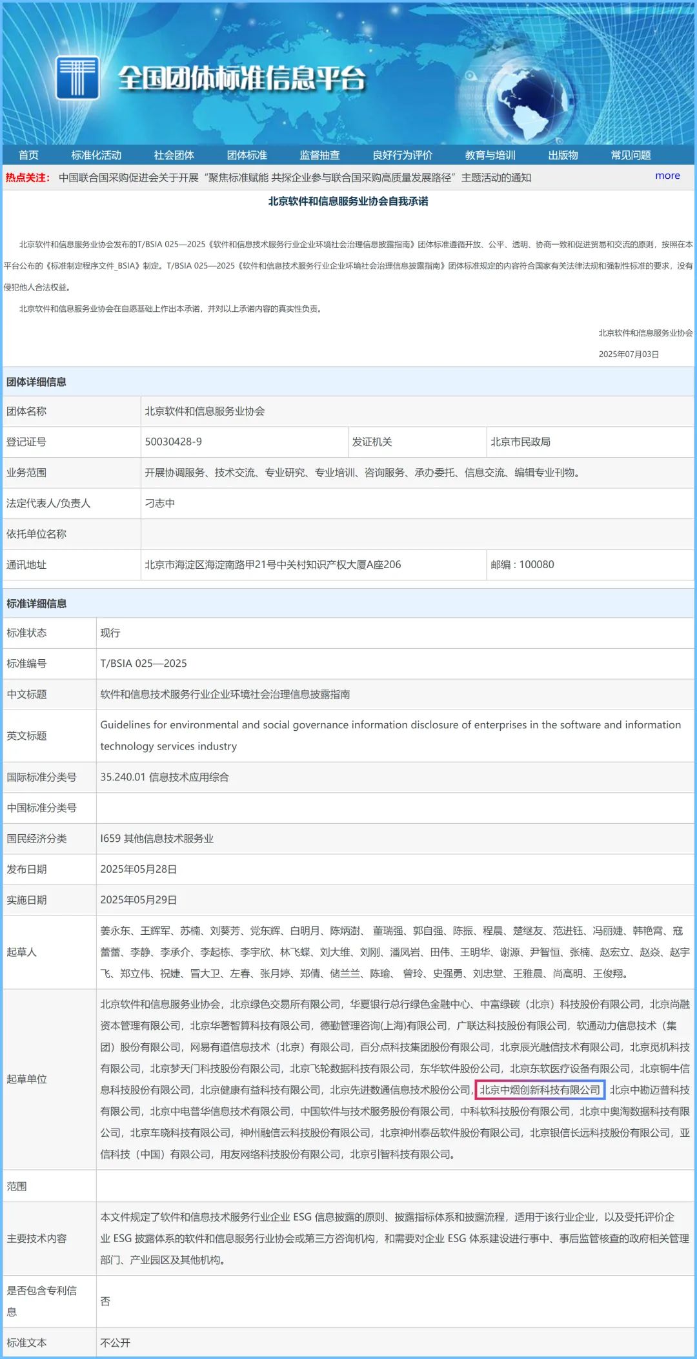Click the 标准状态 value 现行
The image size is (697, 1359).
click(110, 633)
